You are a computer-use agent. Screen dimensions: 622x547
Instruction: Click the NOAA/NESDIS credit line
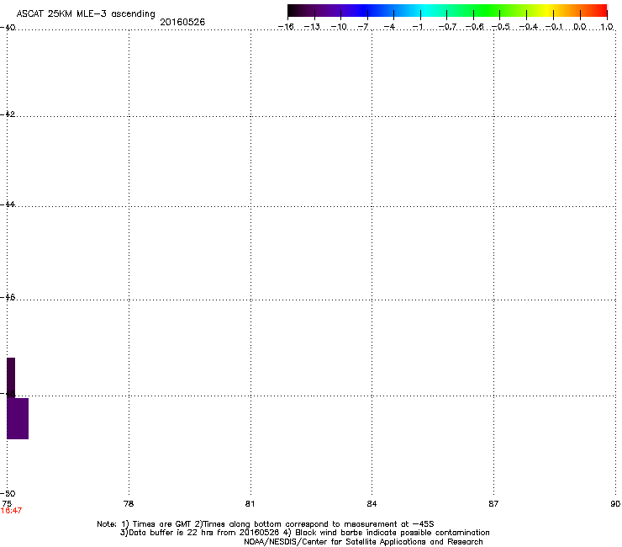tap(363, 542)
